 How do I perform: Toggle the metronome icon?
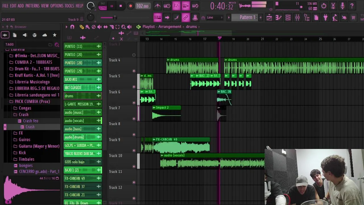(158, 6)
